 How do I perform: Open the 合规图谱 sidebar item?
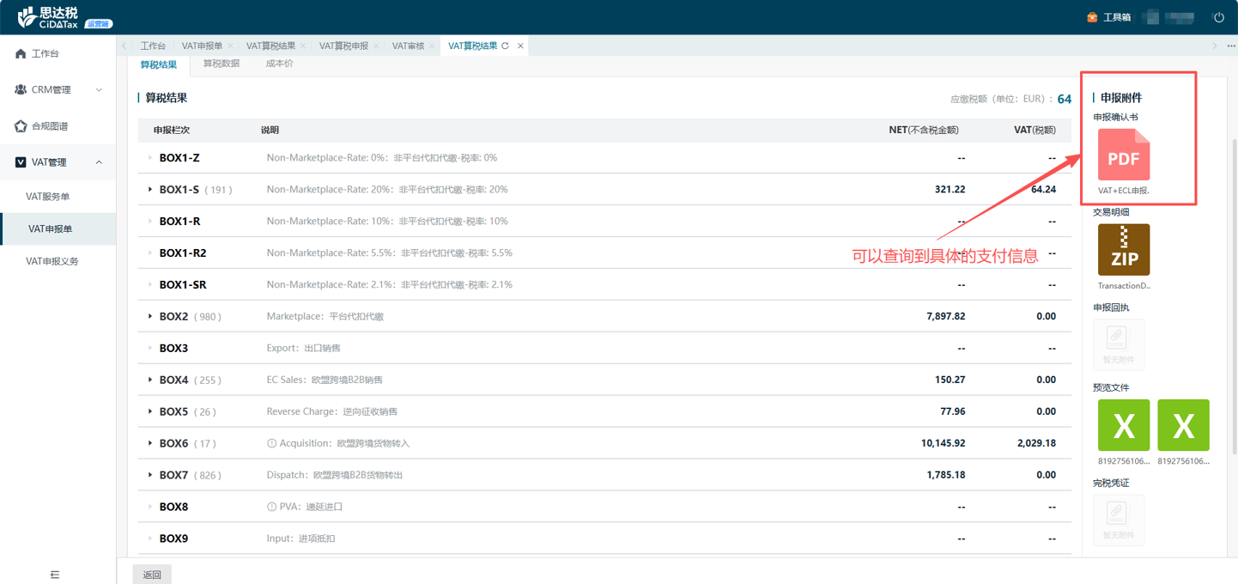[x=50, y=126]
